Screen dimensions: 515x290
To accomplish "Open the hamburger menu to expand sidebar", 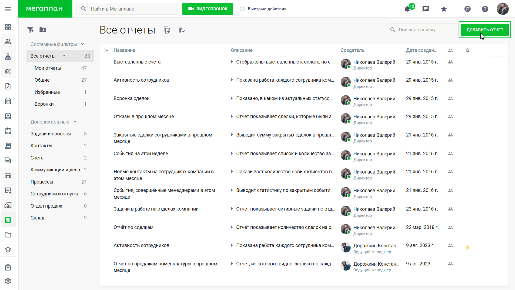I will (8, 9).
